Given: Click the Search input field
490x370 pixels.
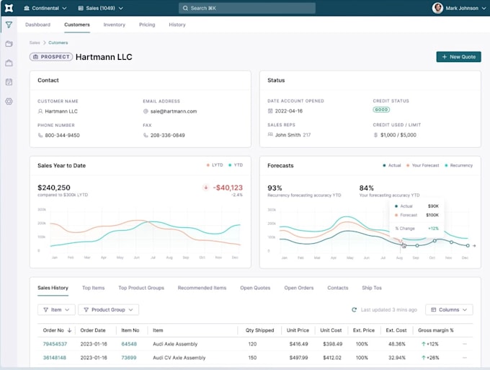Looking at the screenshot, I should [246, 8].
